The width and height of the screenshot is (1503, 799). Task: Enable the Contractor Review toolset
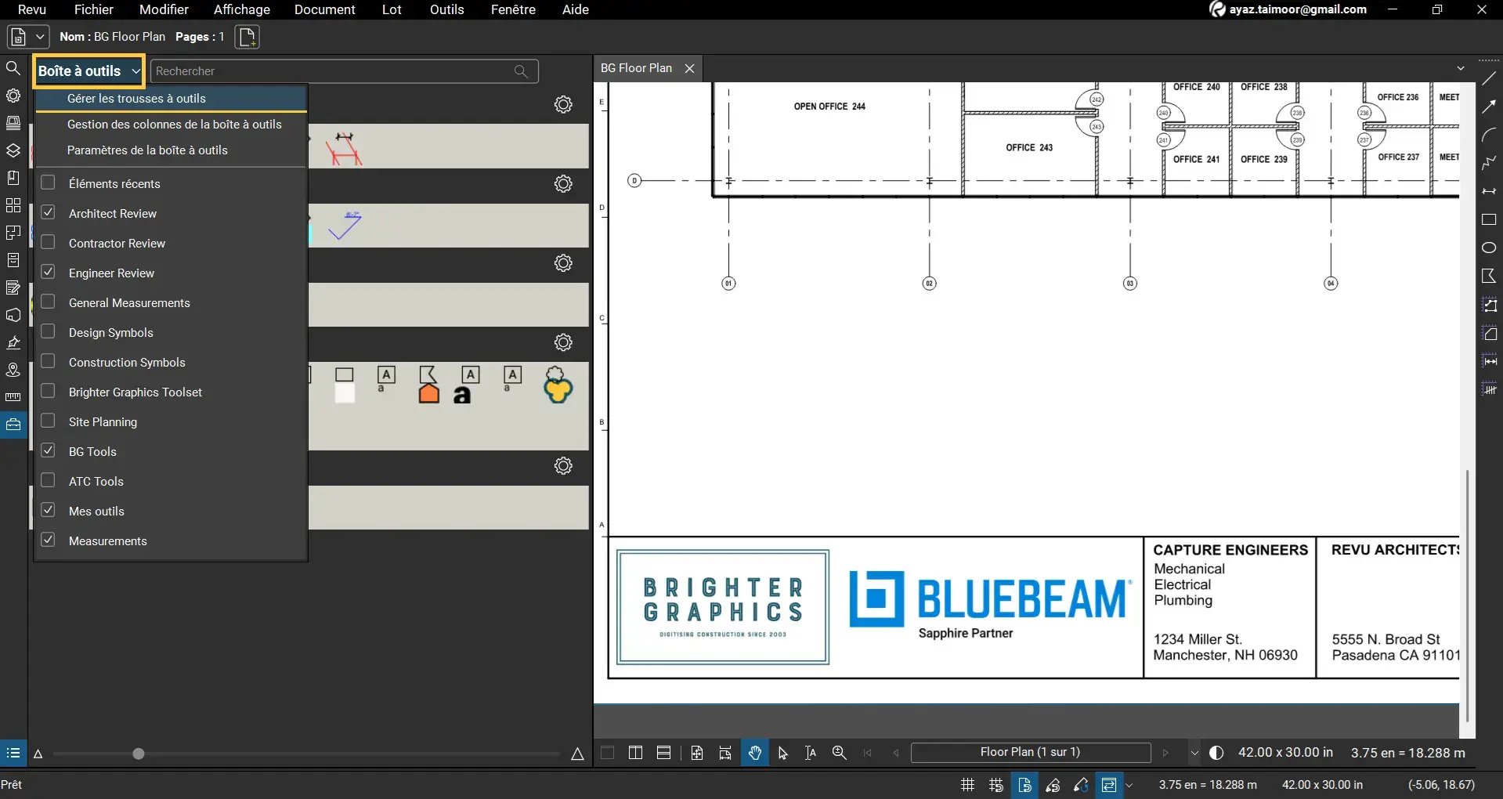[48, 243]
